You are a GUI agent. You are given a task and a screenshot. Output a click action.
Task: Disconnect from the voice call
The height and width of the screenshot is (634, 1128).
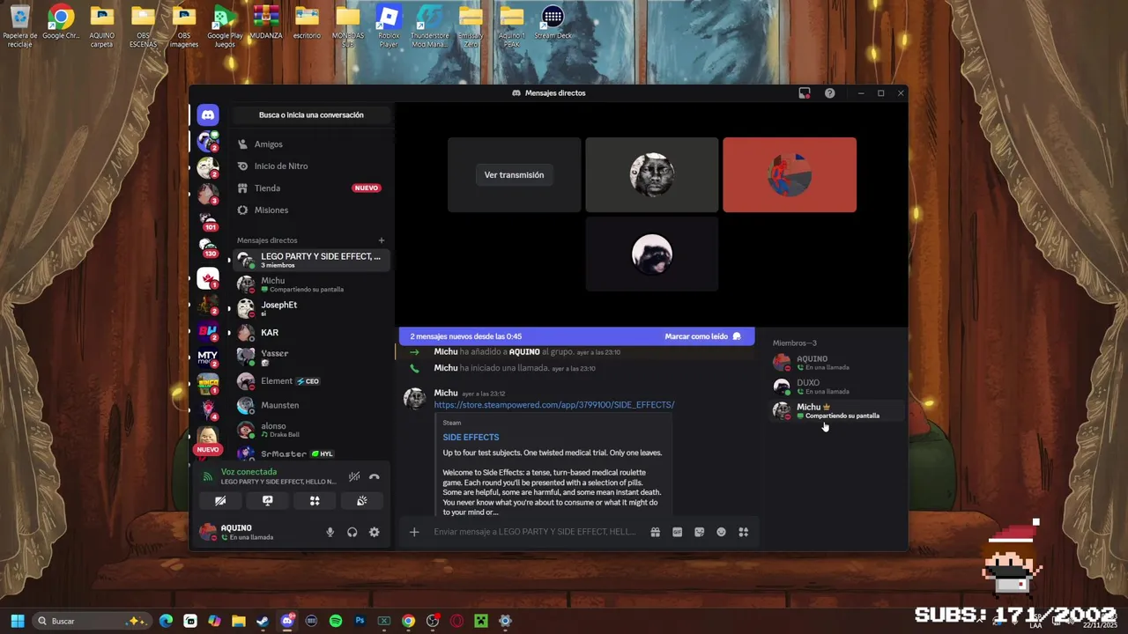tap(375, 476)
